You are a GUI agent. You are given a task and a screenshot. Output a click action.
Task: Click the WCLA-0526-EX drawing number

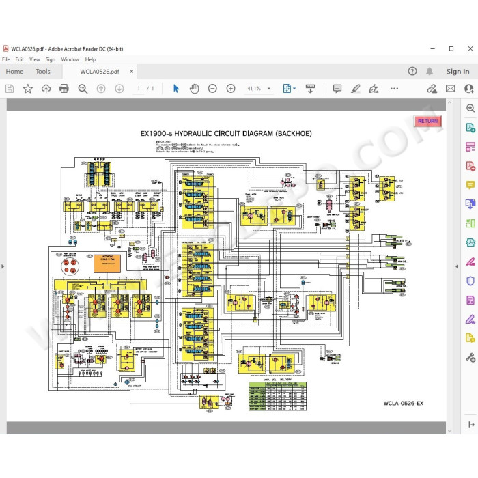[x=404, y=403]
